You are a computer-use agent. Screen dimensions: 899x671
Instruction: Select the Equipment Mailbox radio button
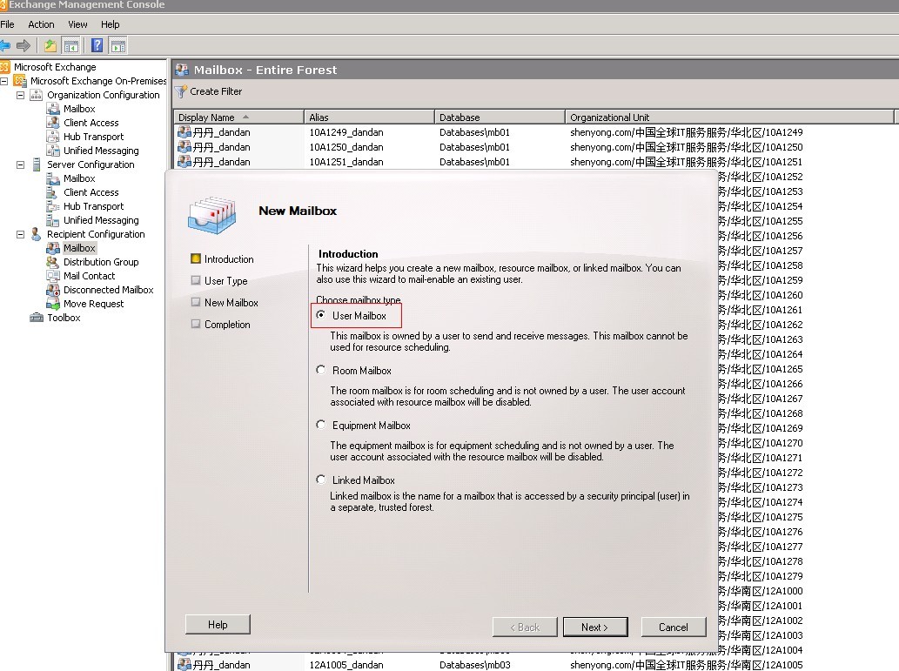pos(321,425)
